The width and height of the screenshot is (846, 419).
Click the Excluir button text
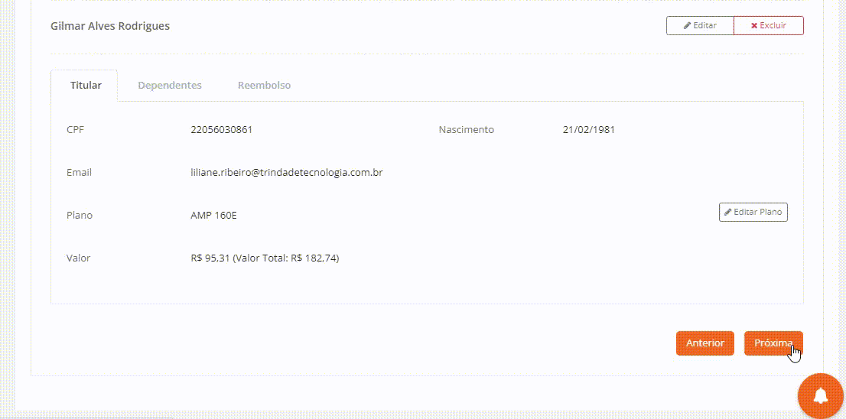pyautogui.click(x=773, y=25)
